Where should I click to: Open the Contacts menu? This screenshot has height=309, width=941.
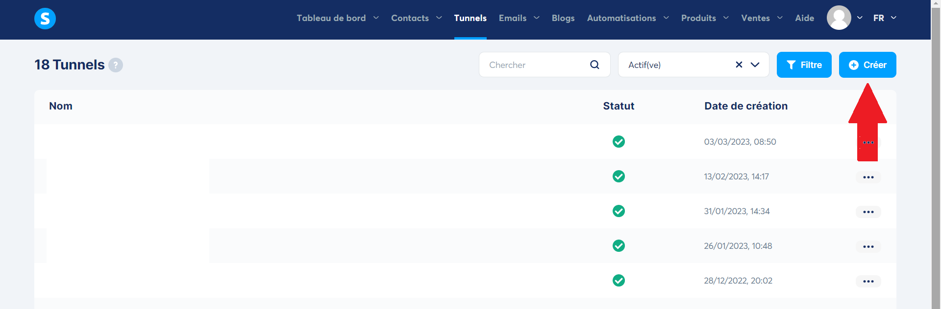pyautogui.click(x=410, y=18)
